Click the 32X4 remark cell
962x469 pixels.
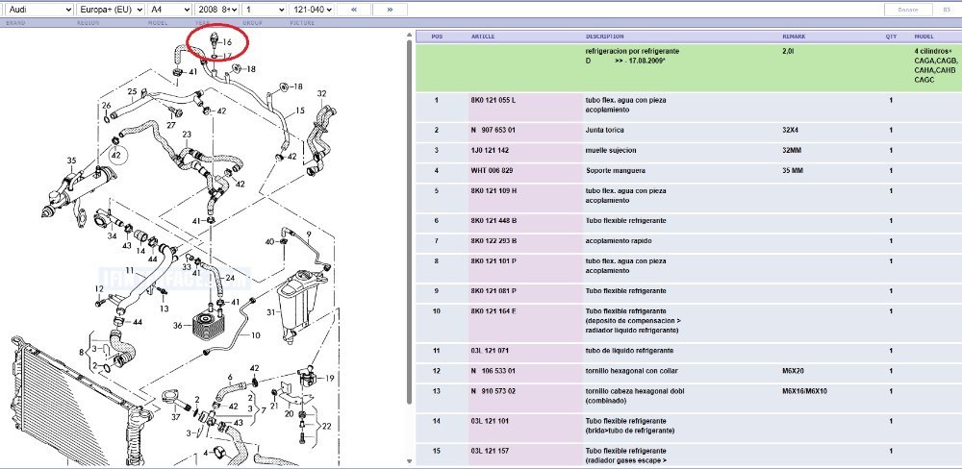pyautogui.click(x=791, y=130)
